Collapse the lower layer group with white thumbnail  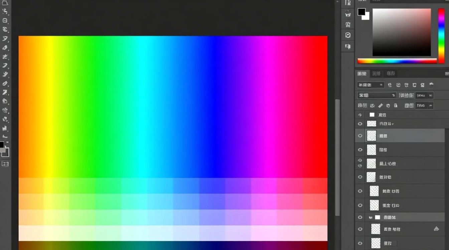tap(370, 217)
